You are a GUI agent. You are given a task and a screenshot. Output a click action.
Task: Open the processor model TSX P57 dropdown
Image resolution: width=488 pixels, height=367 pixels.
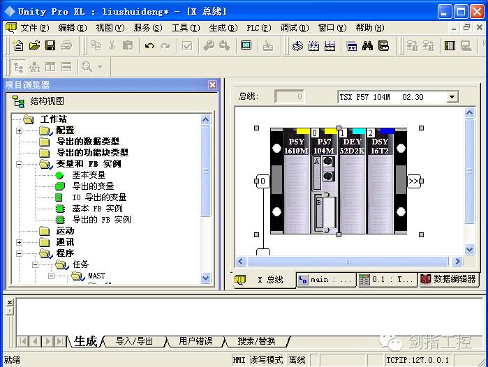click(452, 97)
